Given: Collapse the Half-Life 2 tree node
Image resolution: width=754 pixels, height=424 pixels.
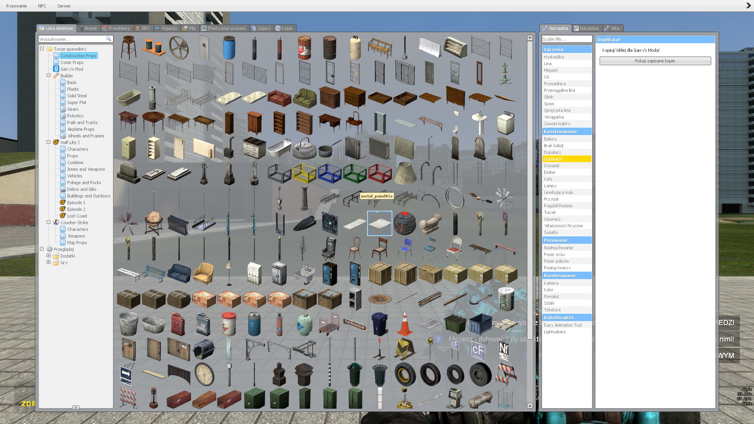Looking at the screenshot, I should pos(49,142).
